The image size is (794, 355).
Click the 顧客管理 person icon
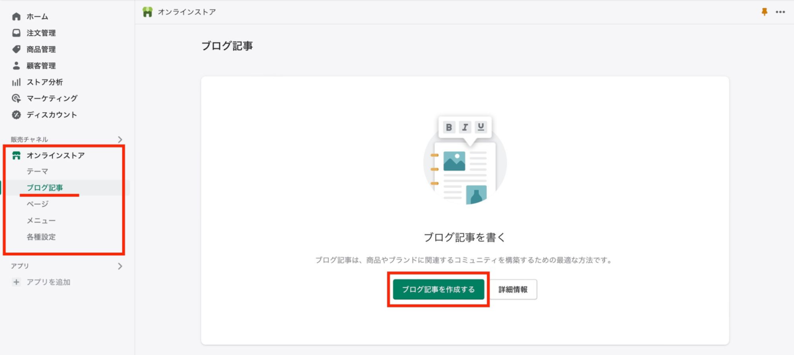(16, 66)
